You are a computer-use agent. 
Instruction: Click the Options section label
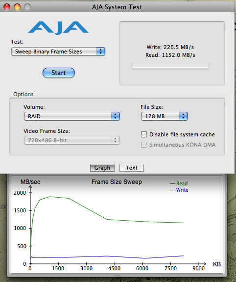point(24,94)
